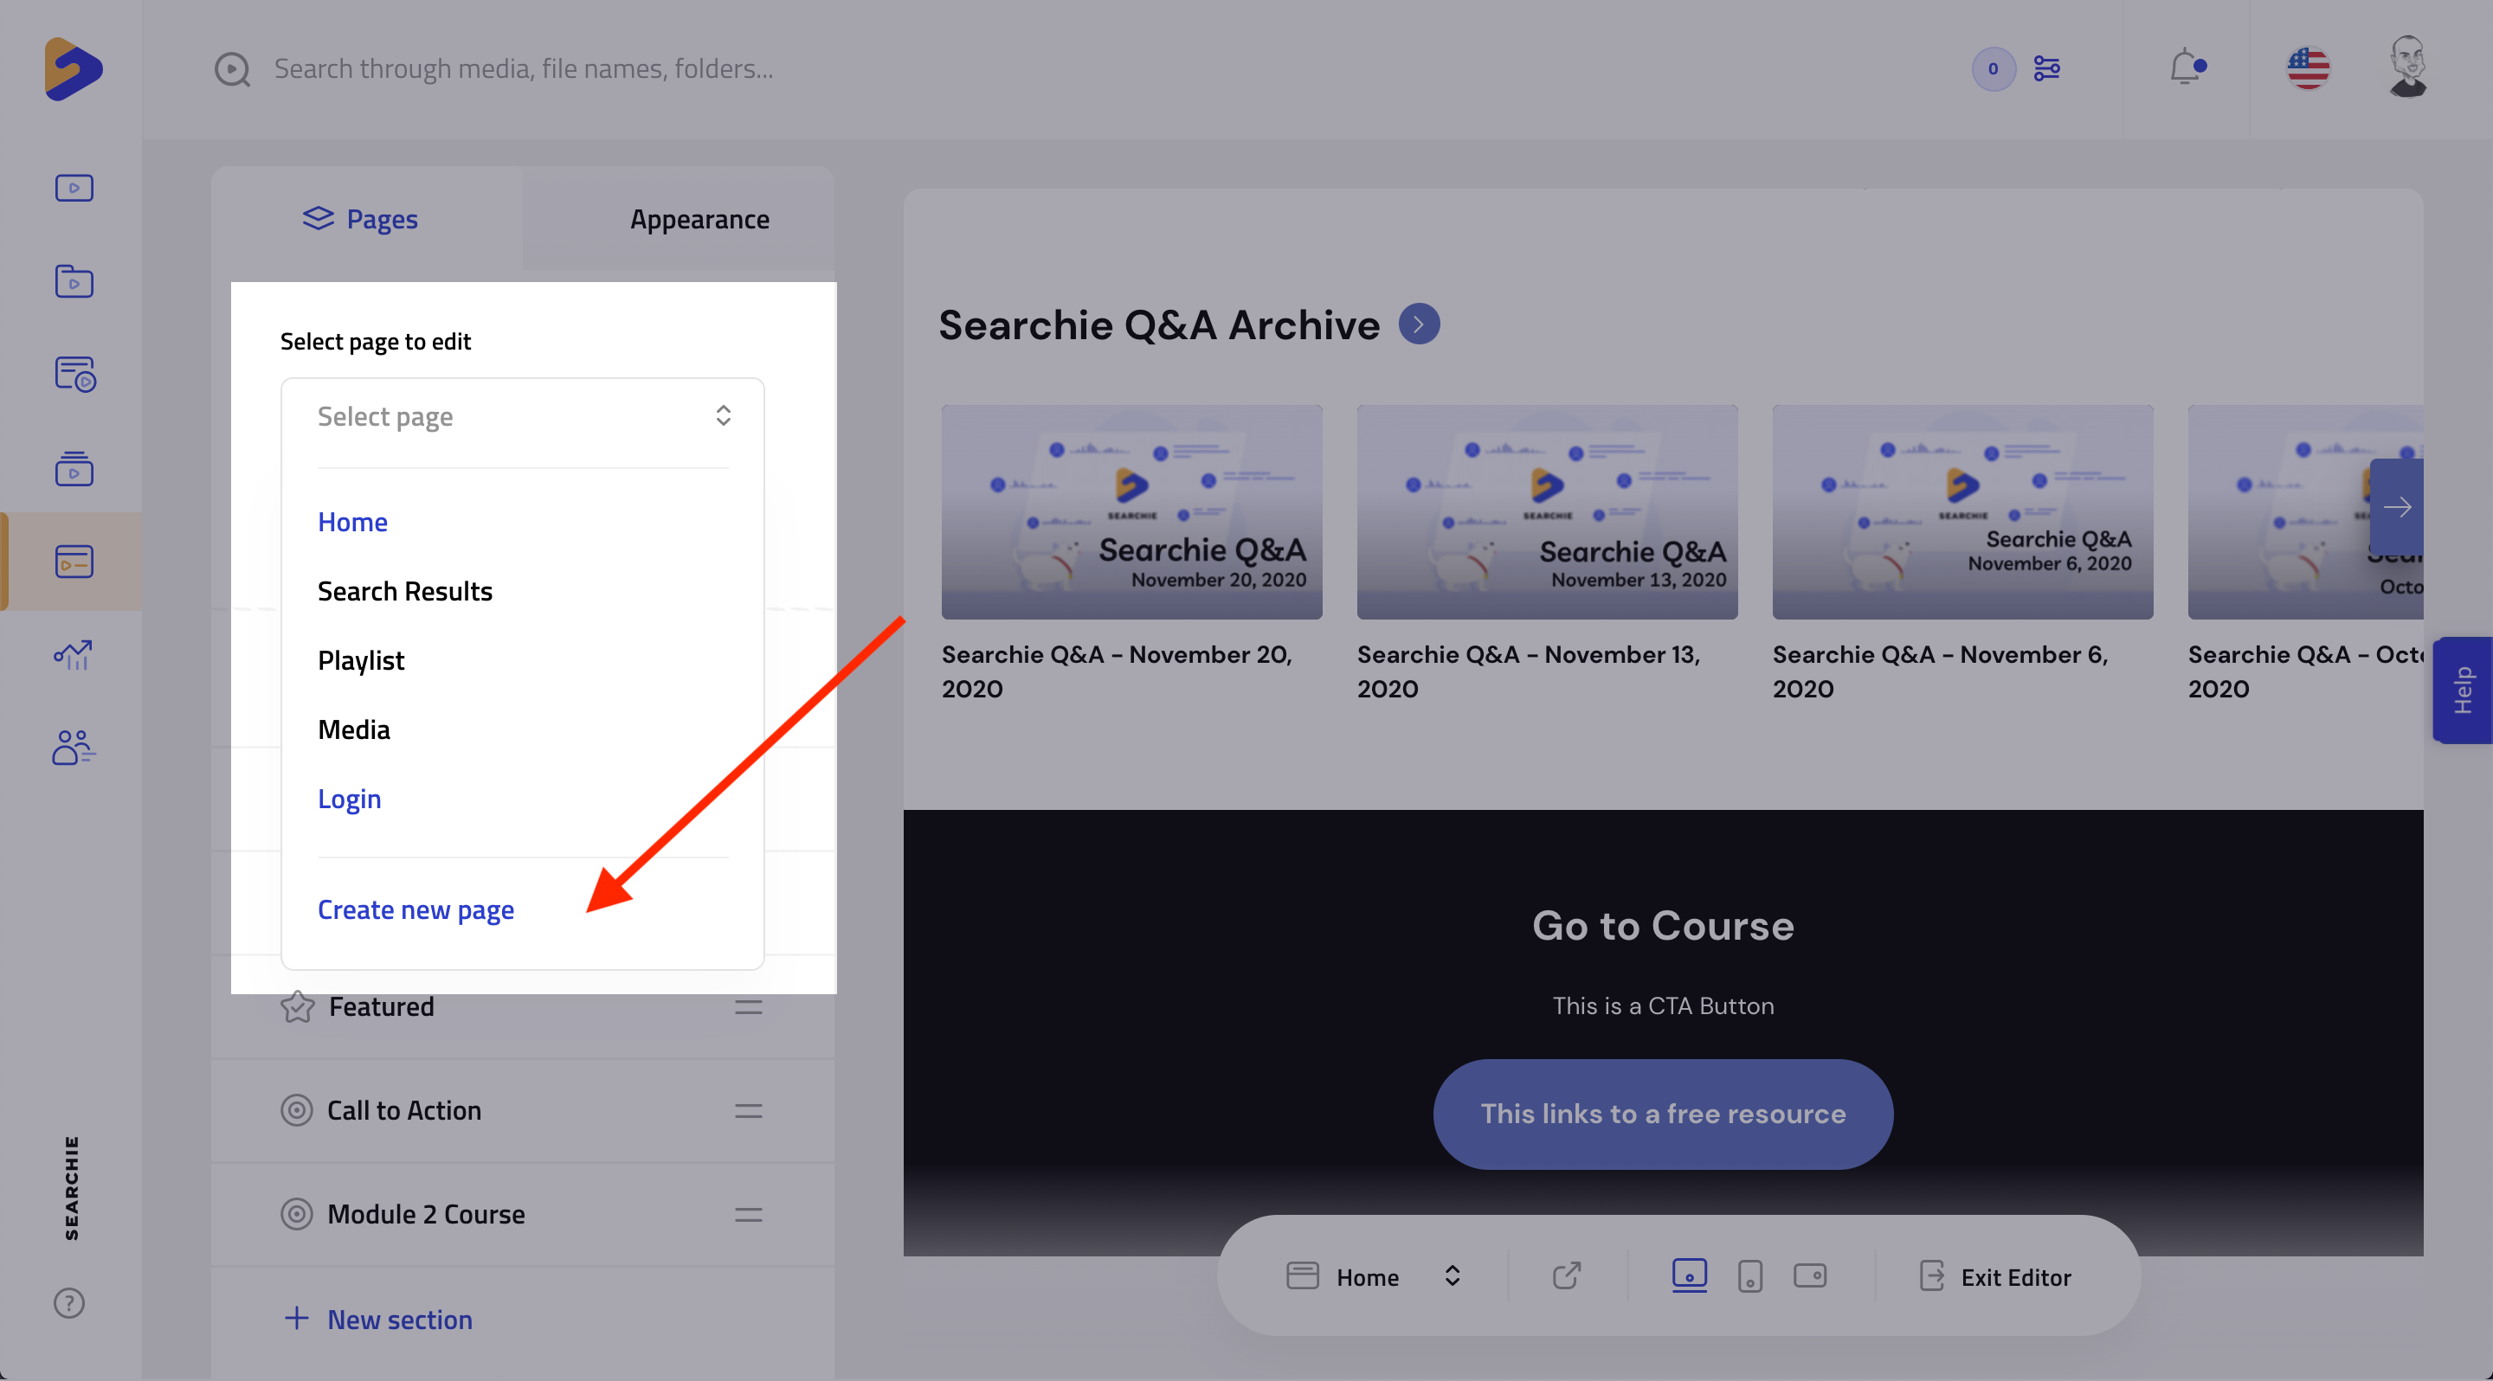This screenshot has width=2493, height=1381.
Task: Click the search filter settings icon
Action: click(x=2045, y=68)
